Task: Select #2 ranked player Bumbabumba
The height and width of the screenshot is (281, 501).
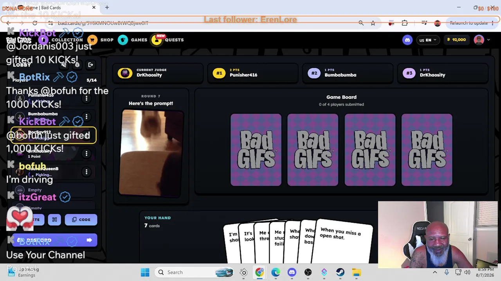Action: click(x=348, y=73)
